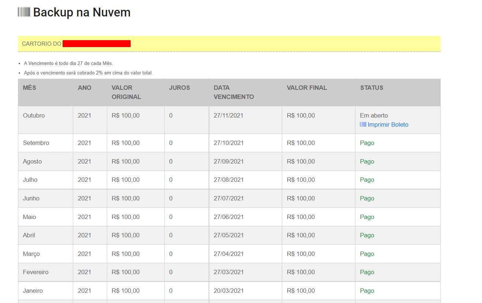482x303 pixels.
Task: Open the Imprimir Boleto link
Action: (388, 124)
